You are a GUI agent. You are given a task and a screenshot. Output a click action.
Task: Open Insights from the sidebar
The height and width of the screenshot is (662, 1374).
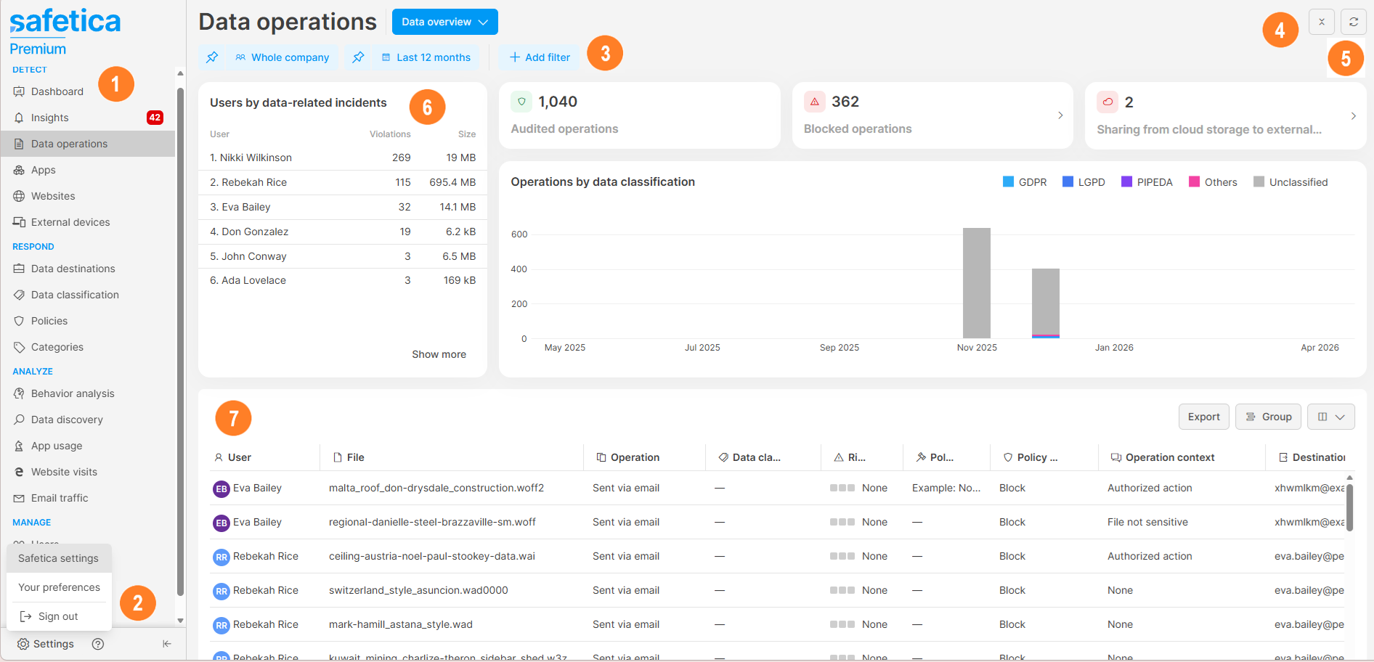click(49, 118)
